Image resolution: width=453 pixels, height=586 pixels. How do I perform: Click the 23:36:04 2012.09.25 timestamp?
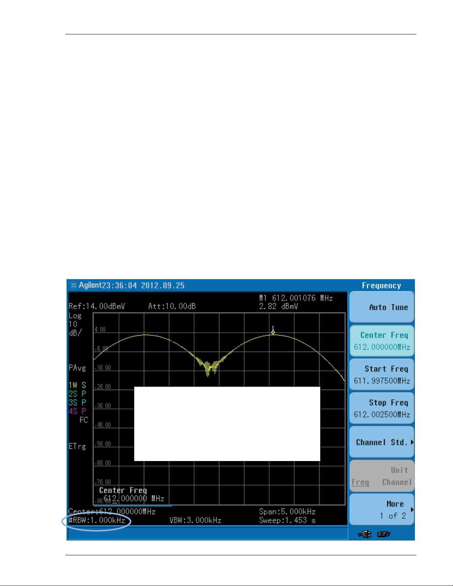point(143,285)
